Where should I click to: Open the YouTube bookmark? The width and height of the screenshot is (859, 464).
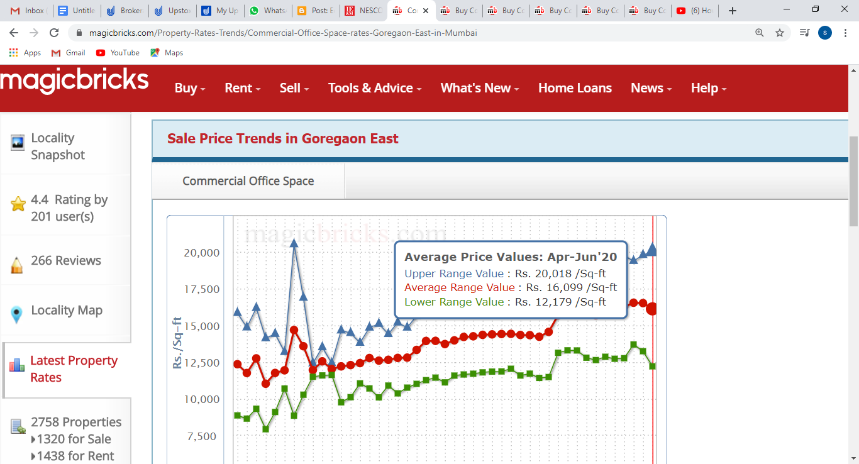(118, 53)
